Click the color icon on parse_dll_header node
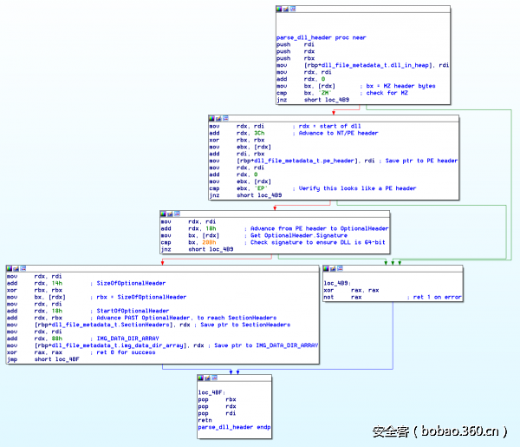The height and width of the screenshot is (447, 520). coord(279,10)
